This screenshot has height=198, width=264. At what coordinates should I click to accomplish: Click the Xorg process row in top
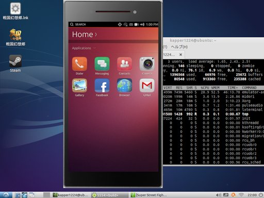pos(213,101)
